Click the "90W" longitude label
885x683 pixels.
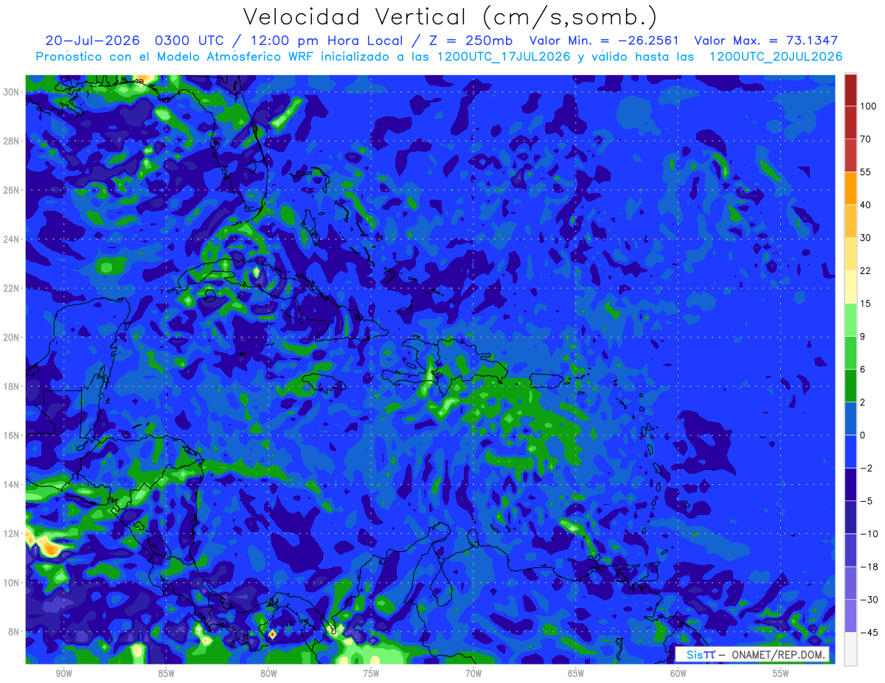click(x=63, y=673)
